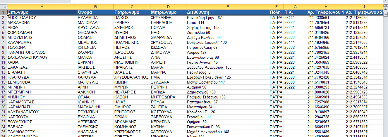The height and width of the screenshot is (137, 388).
Task: Select column I header
Action: (x=364, y=7)
